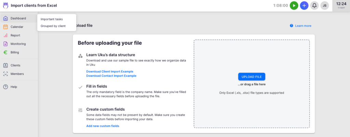Click Add new custom fields link
Screen dimensions: 350x137
[x=103, y=126]
